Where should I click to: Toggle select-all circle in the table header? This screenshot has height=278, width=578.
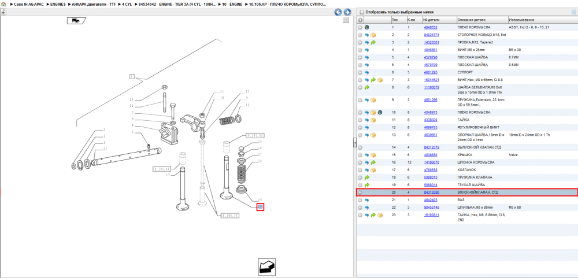pos(361,20)
